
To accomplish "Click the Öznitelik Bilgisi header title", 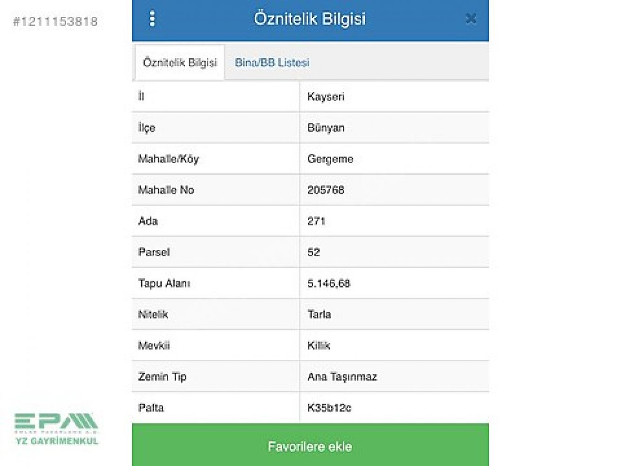I will [x=310, y=19].
